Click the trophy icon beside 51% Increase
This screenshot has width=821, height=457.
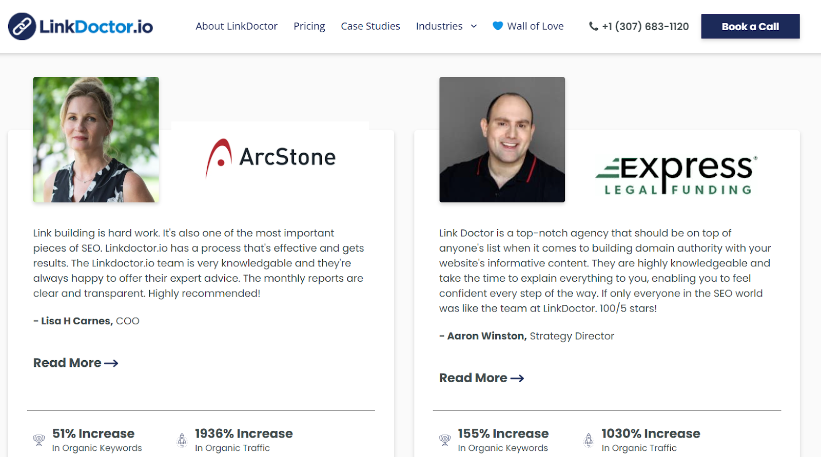[x=39, y=440]
